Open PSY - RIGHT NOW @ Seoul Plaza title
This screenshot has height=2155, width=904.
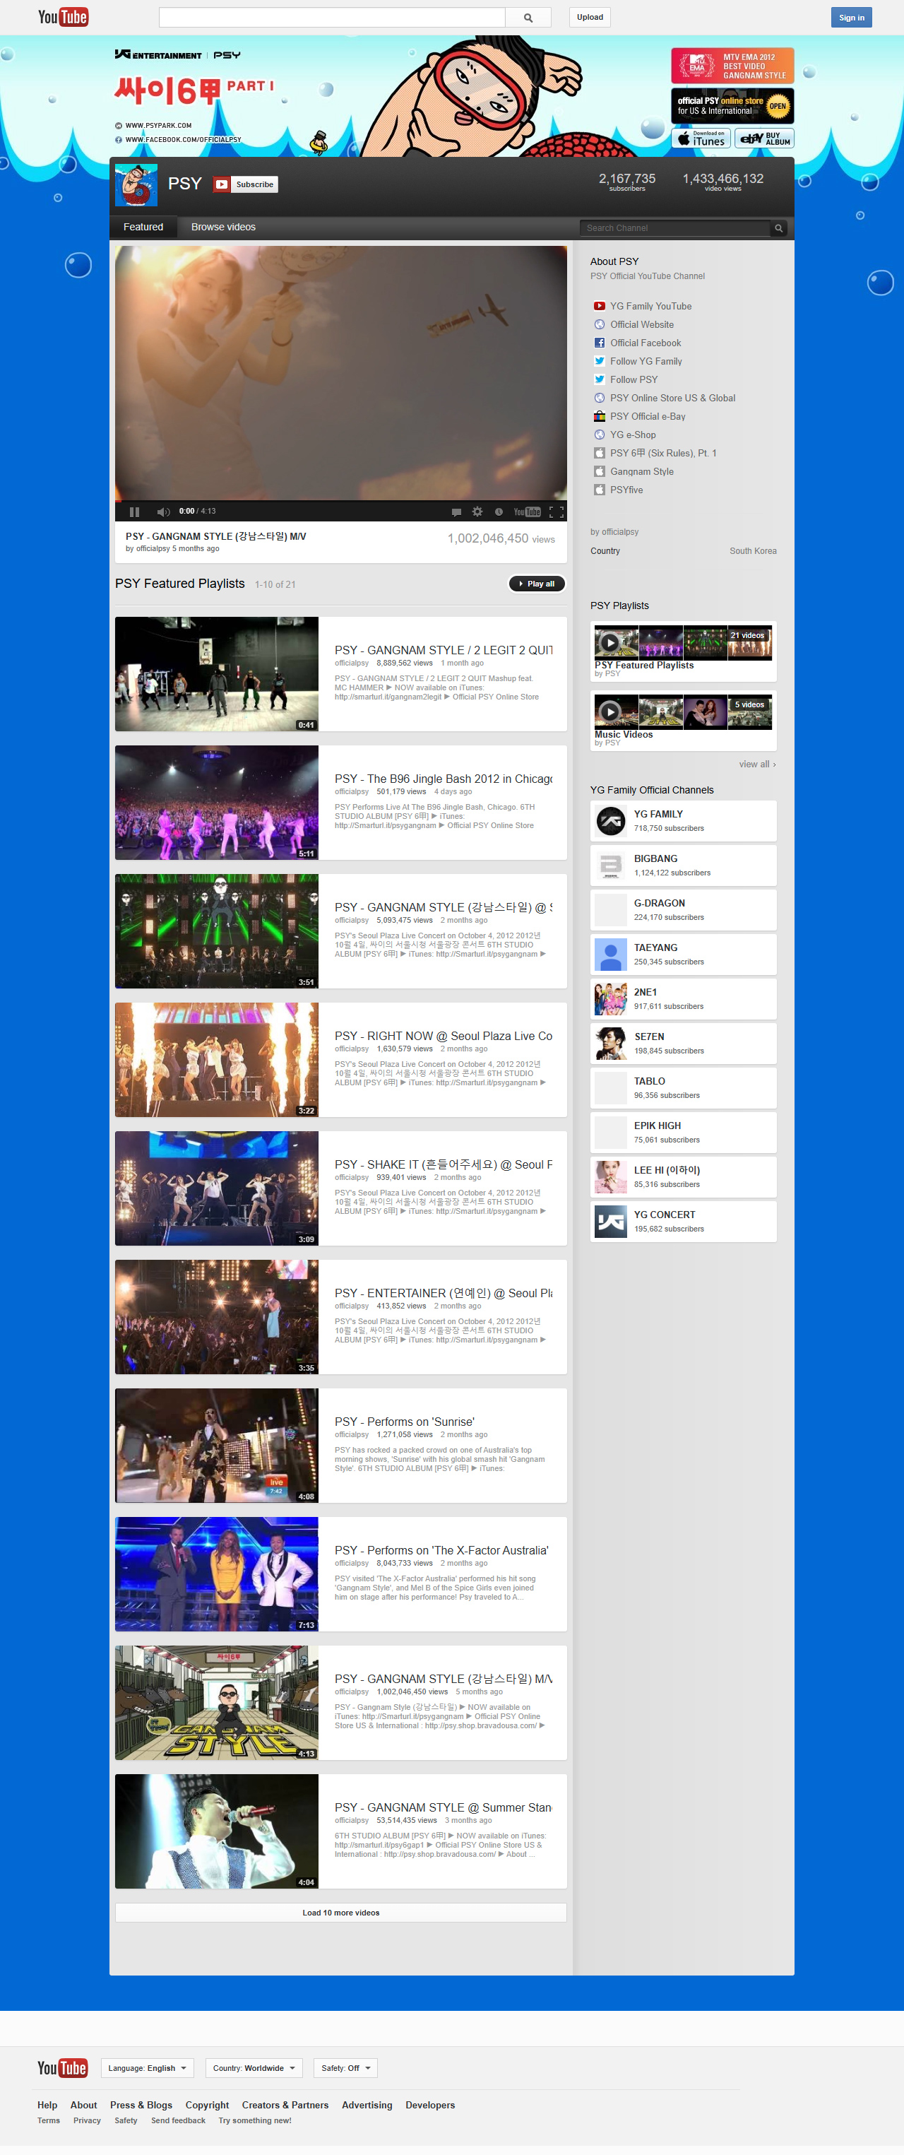click(444, 1036)
